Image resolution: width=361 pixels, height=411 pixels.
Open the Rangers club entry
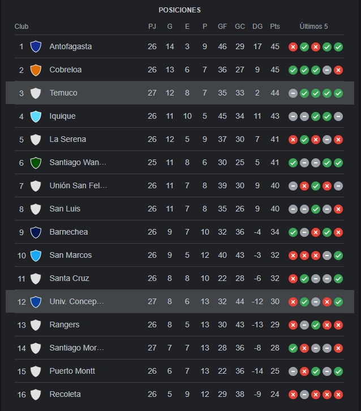tap(65, 325)
